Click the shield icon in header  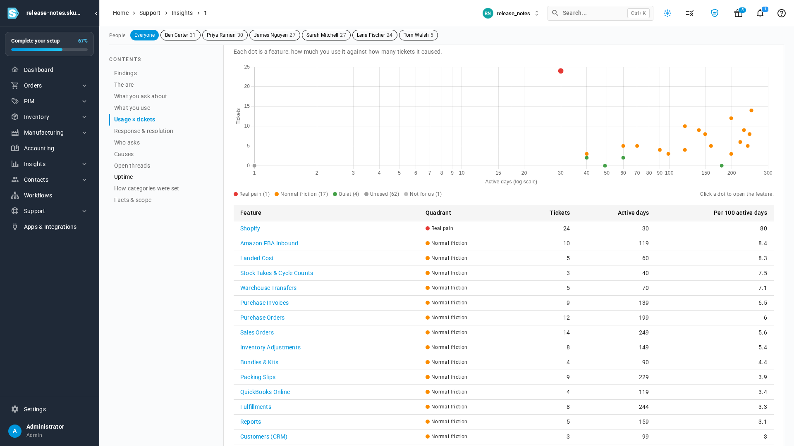[715, 13]
